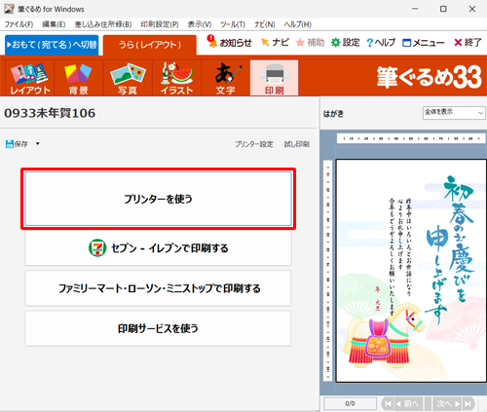The width and height of the screenshot is (487, 412).
Task: Open the 印刷設定(P) menu
Action: coord(160,24)
